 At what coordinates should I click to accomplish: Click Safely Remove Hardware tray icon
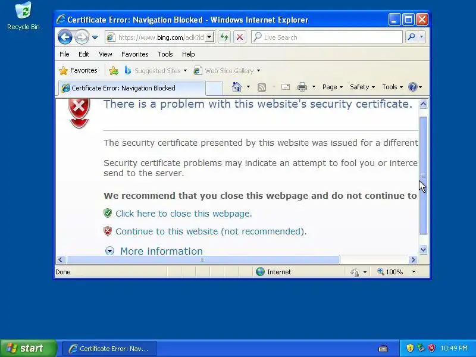click(421, 348)
